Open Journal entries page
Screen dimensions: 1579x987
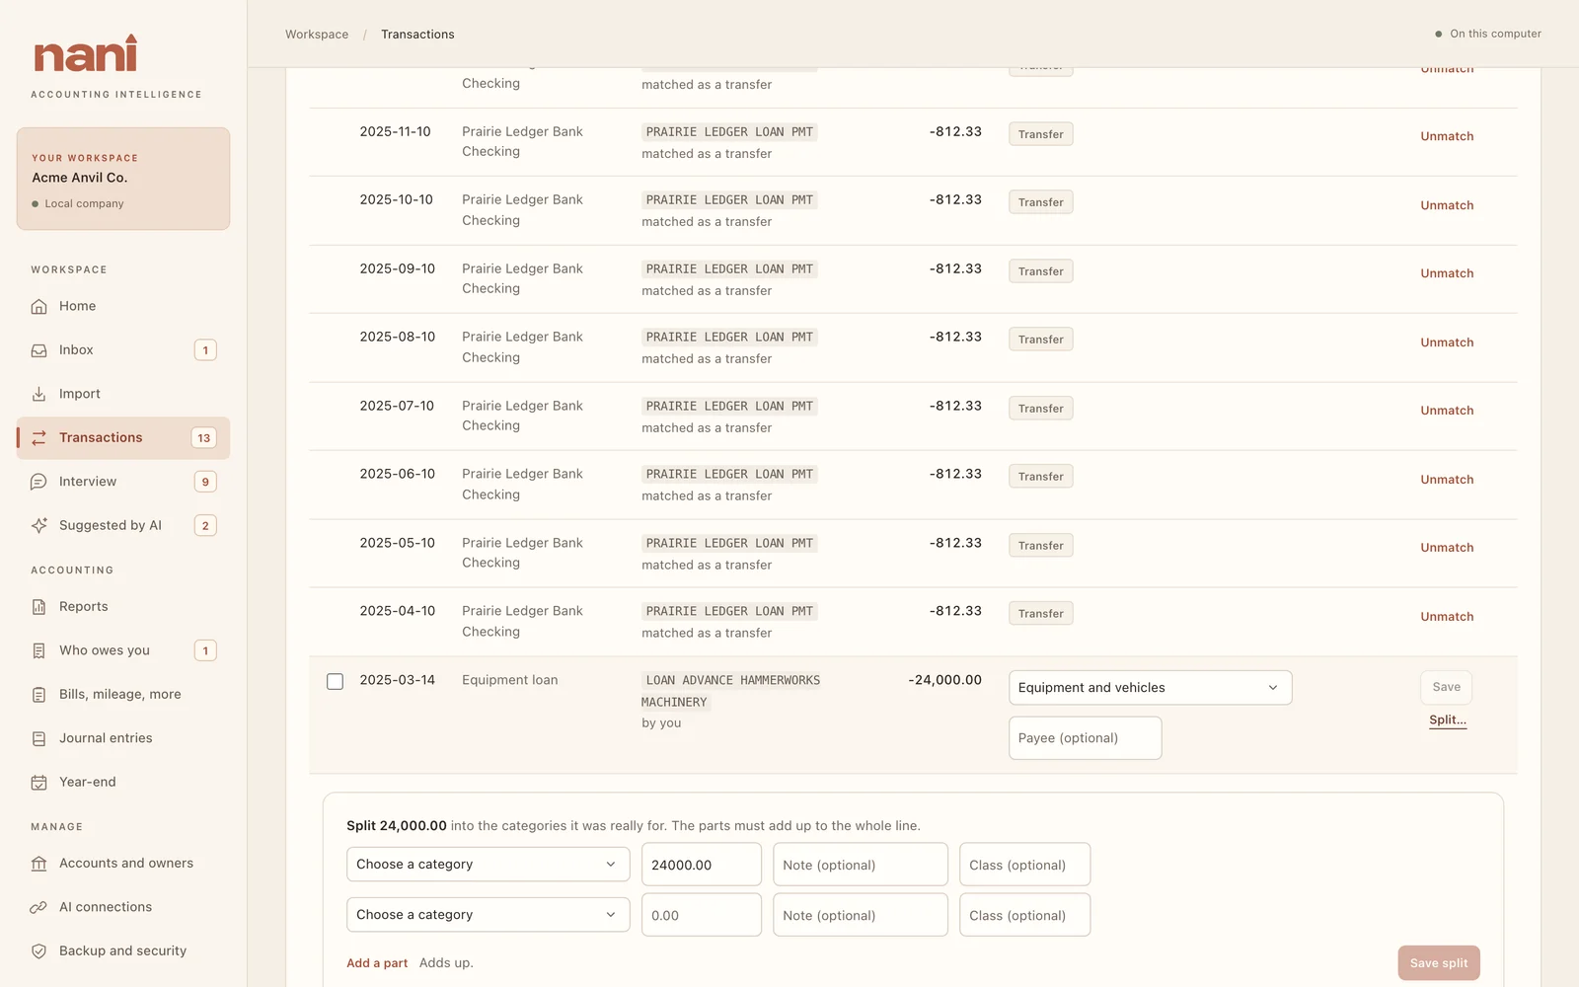[x=123, y=738]
